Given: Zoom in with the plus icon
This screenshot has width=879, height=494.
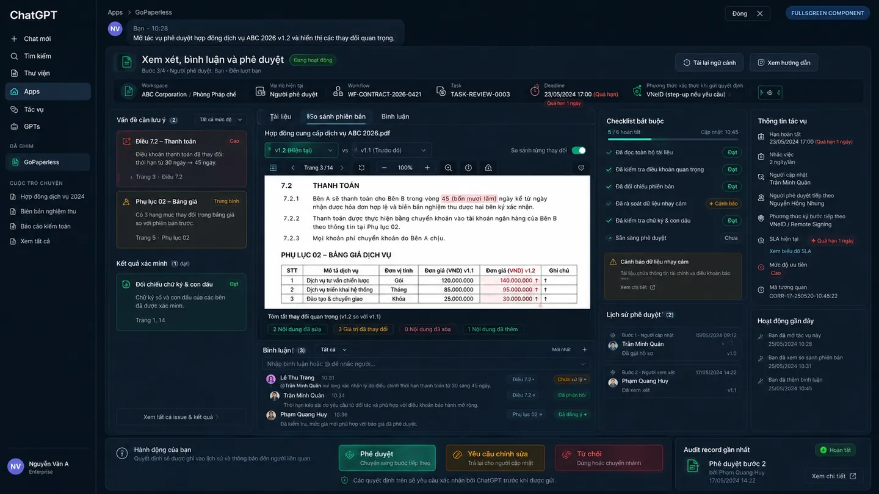Looking at the screenshot, I should click(427, 168).
